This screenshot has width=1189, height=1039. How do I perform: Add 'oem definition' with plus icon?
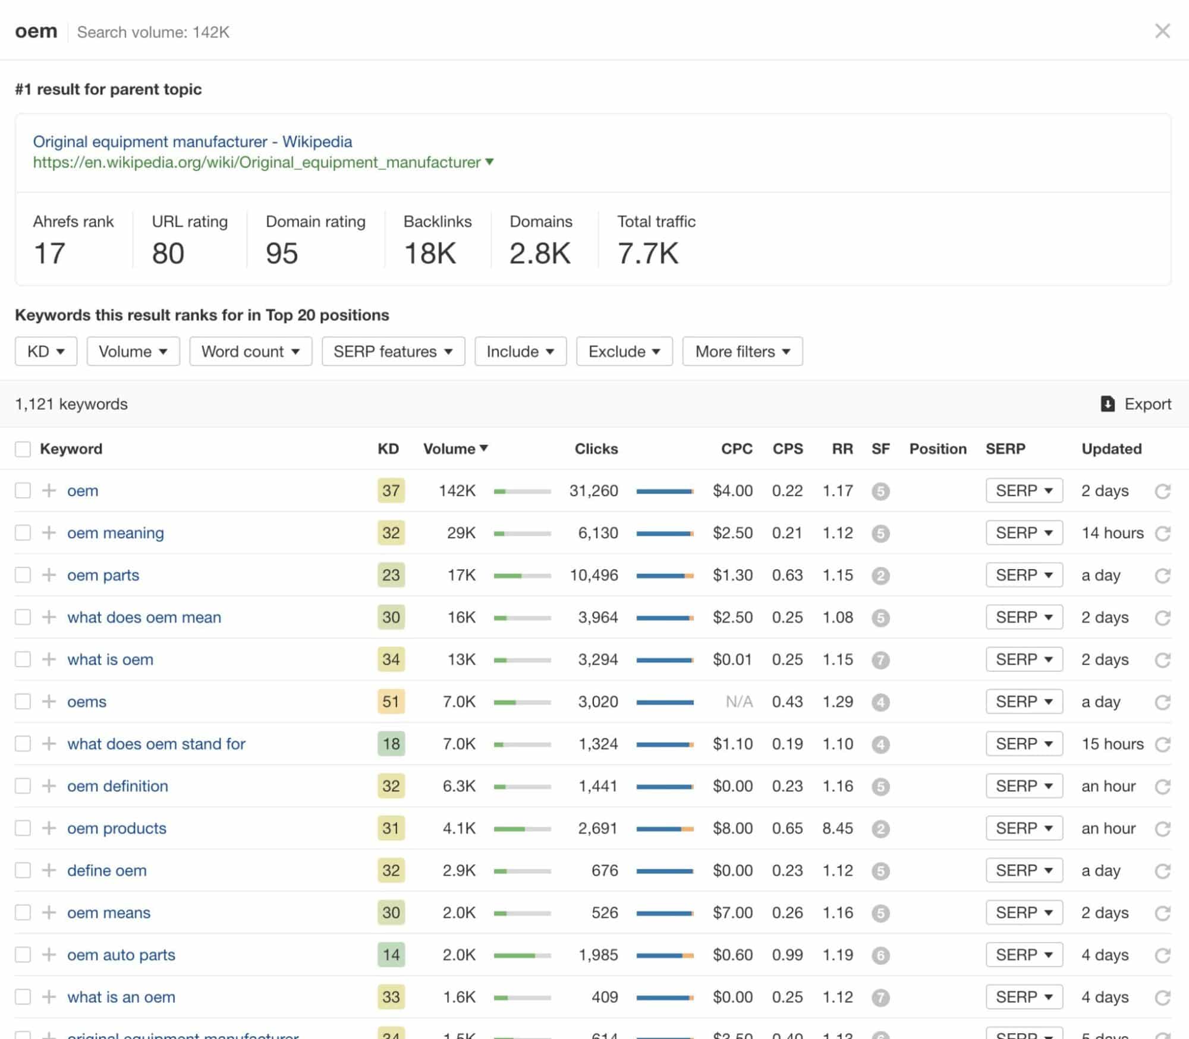49,786
